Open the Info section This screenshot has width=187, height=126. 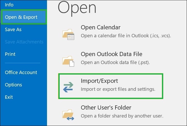9,5
